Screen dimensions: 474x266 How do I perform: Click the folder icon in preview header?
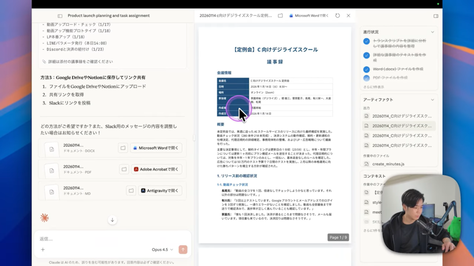(x=280, y=15)
